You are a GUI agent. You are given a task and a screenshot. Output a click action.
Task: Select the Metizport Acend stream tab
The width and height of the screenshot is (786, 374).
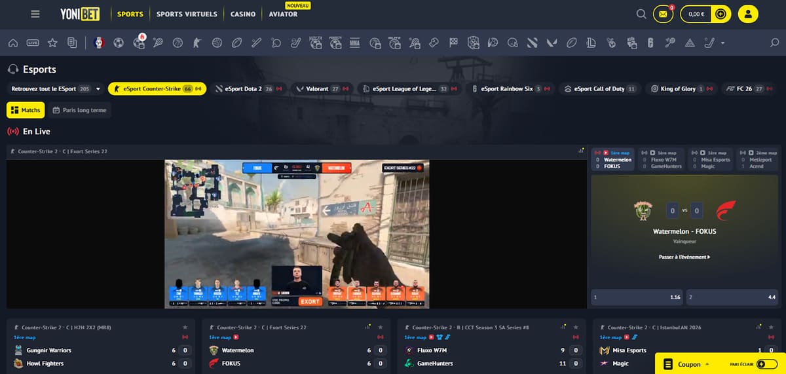(x=758, y=159)
